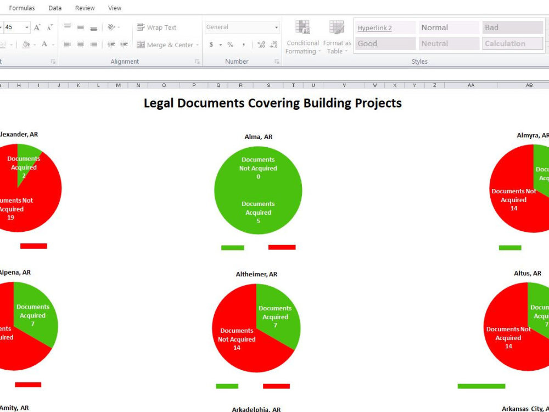Select column header K
Screen dimensions: 549x412
78,85
